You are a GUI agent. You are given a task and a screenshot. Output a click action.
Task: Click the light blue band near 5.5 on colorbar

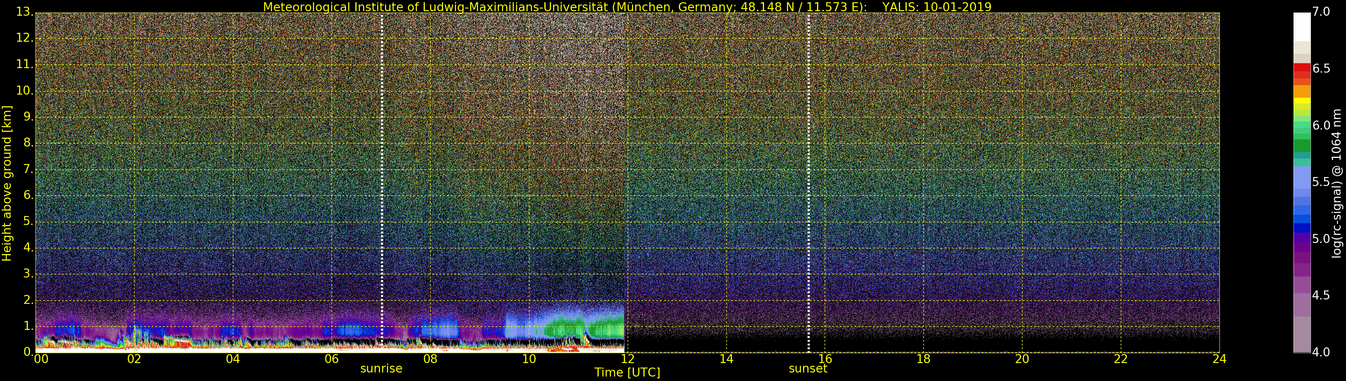(1302, 178)
